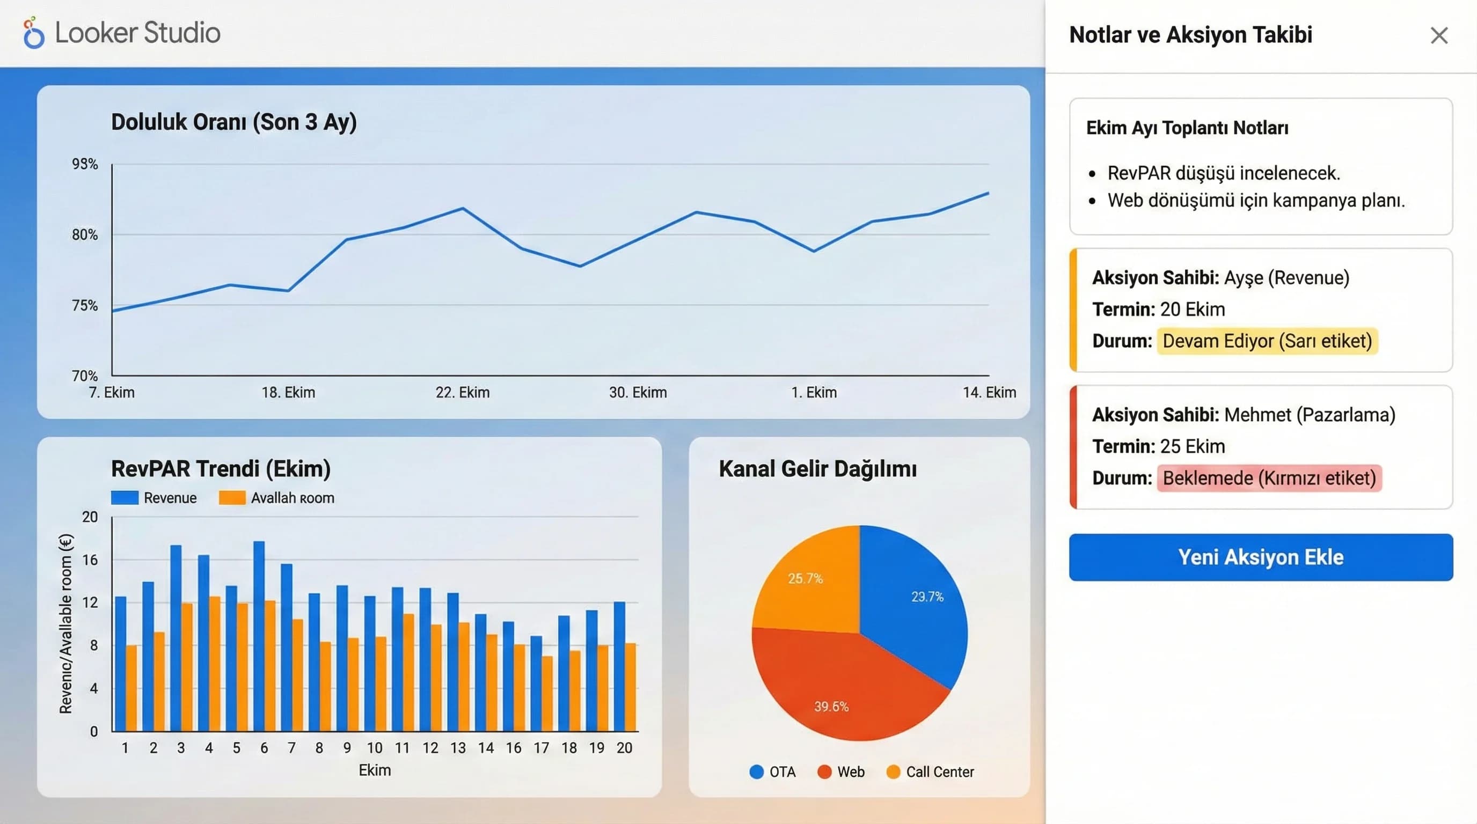This screenshot has width=1477, height=824.
Task: Toggle the Avallah room series visibility
Action: pos(232,497)
